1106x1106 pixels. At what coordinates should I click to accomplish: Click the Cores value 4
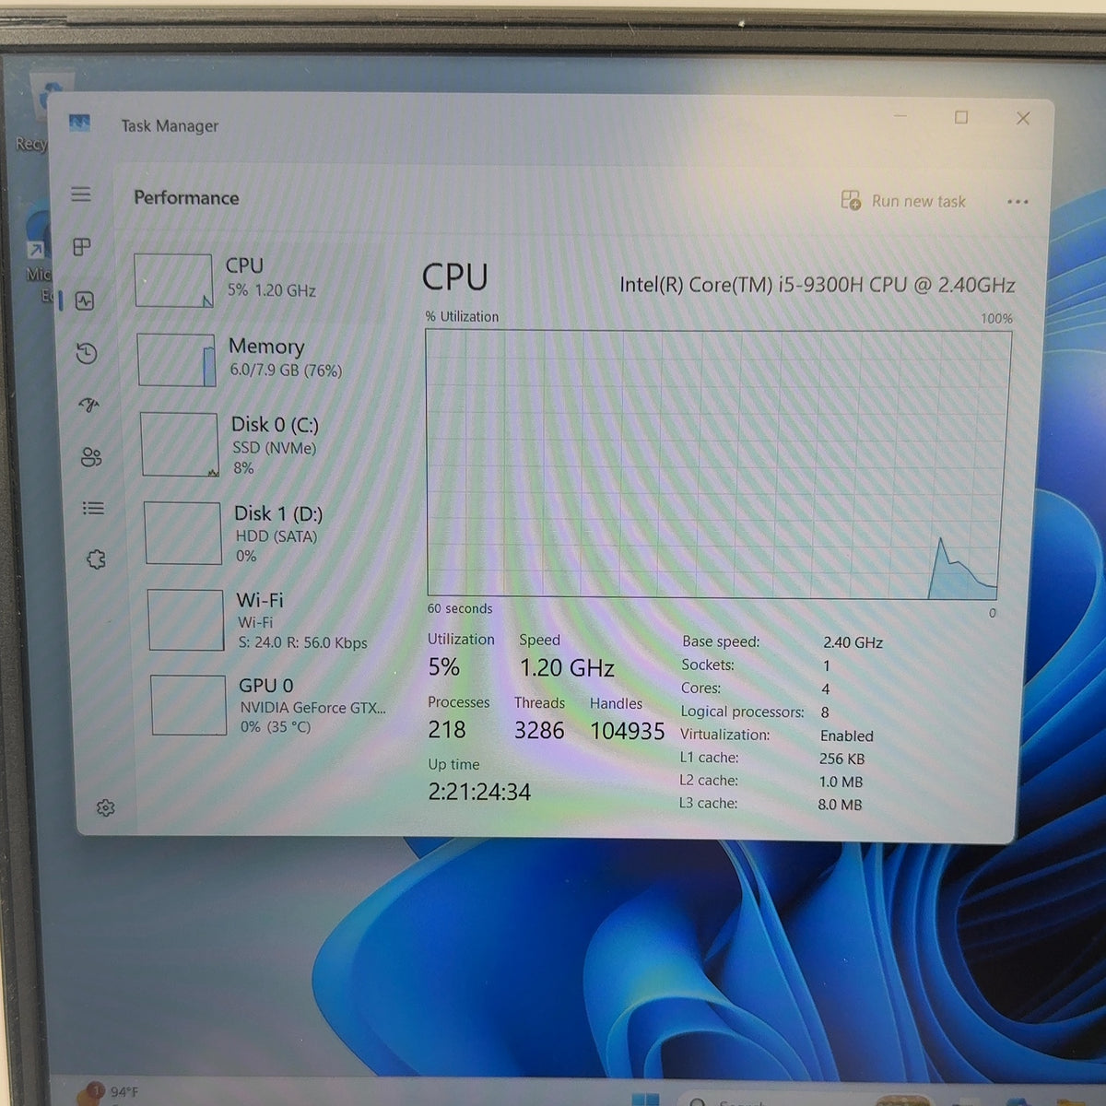point(826,689)
